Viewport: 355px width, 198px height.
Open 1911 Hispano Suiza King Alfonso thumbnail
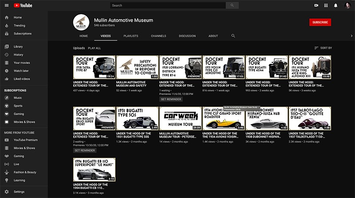pos(310,67)
